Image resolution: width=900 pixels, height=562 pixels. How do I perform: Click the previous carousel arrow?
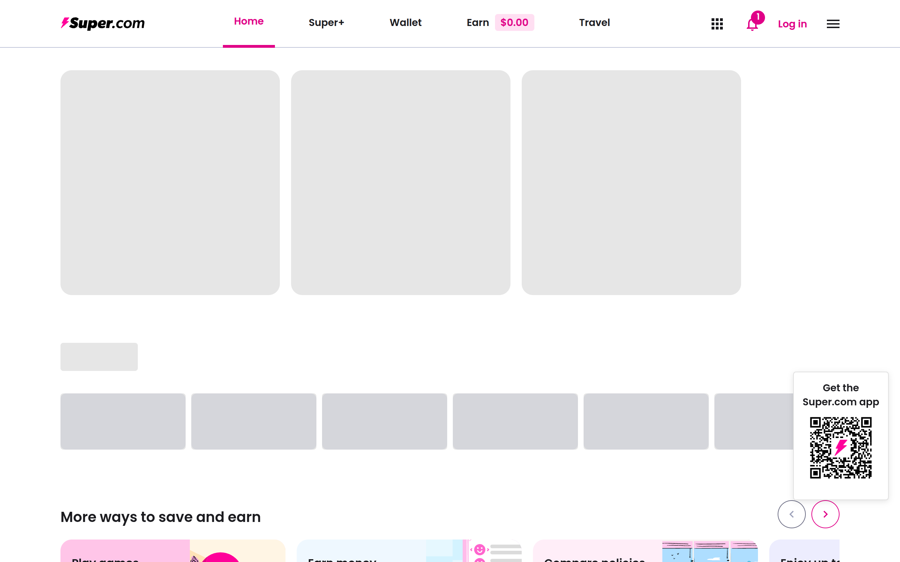791,514
